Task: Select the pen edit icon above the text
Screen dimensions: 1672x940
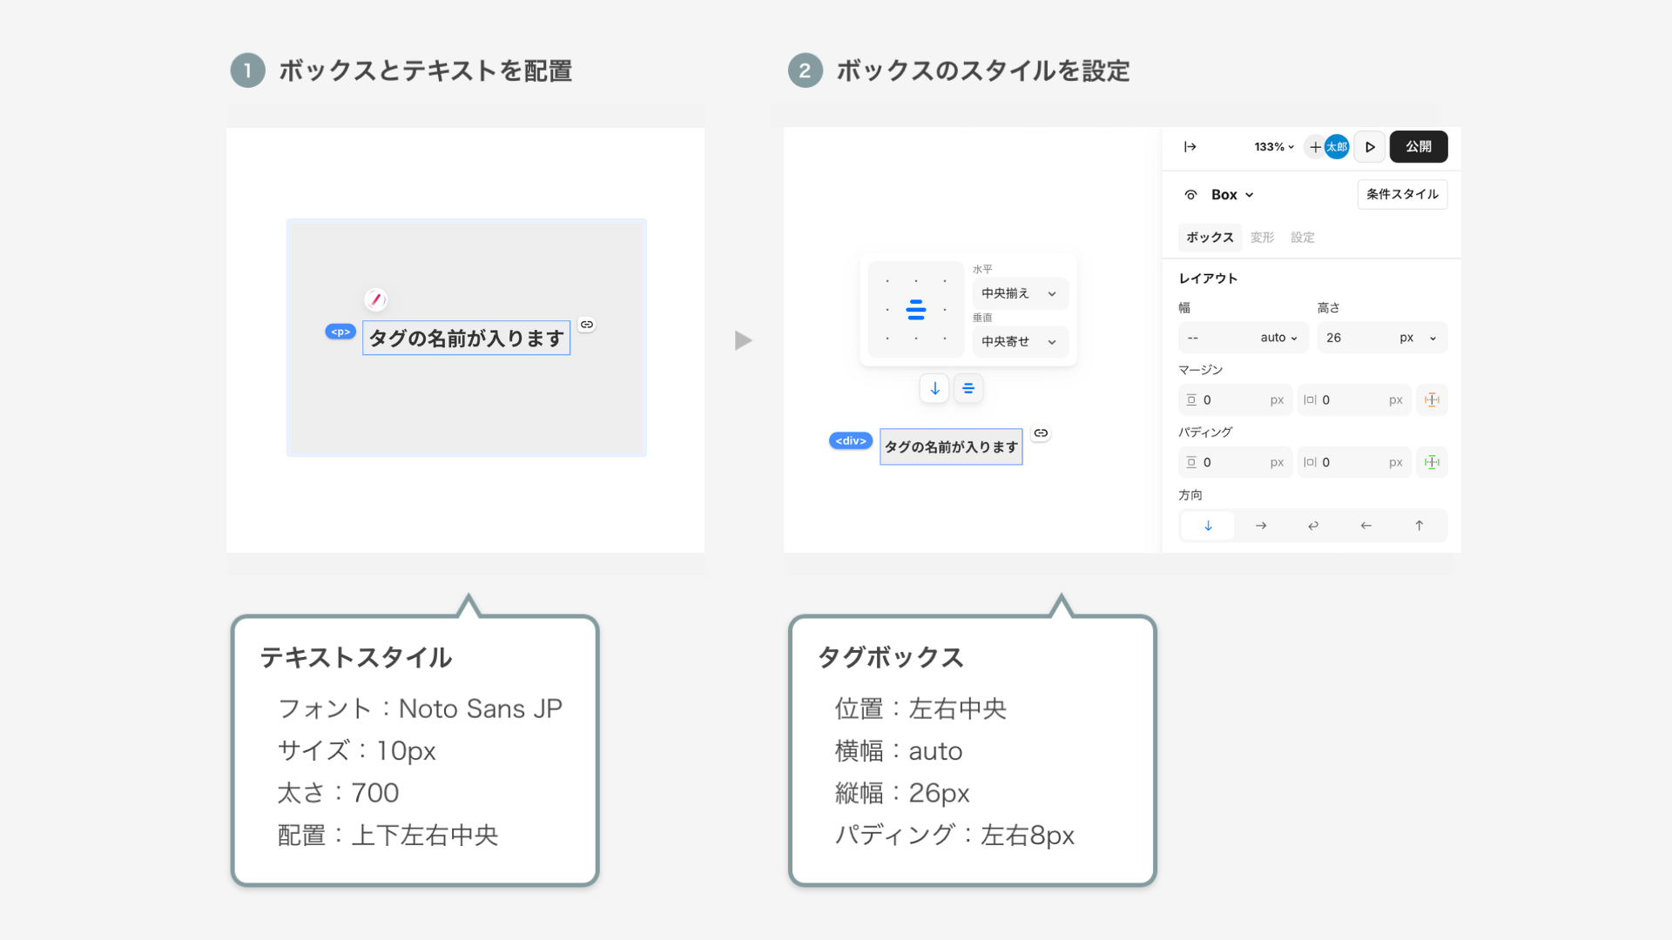Action: pyautogui.click(x=376, y=299)
